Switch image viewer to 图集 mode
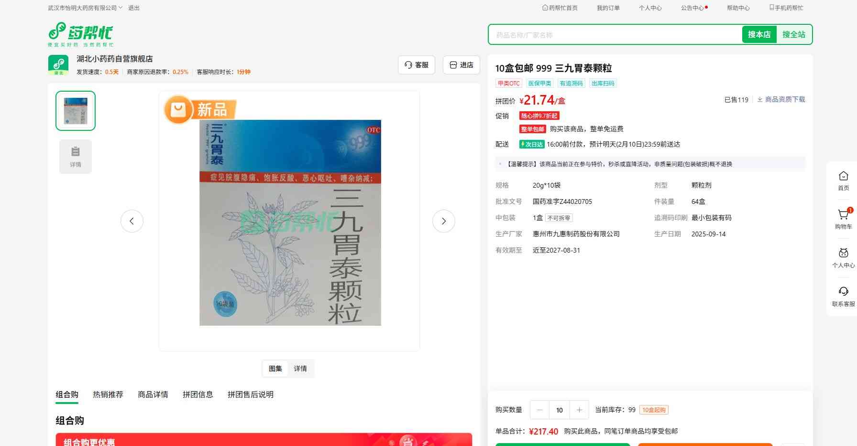This screenshot has height=446, width=857. [275, 369]
